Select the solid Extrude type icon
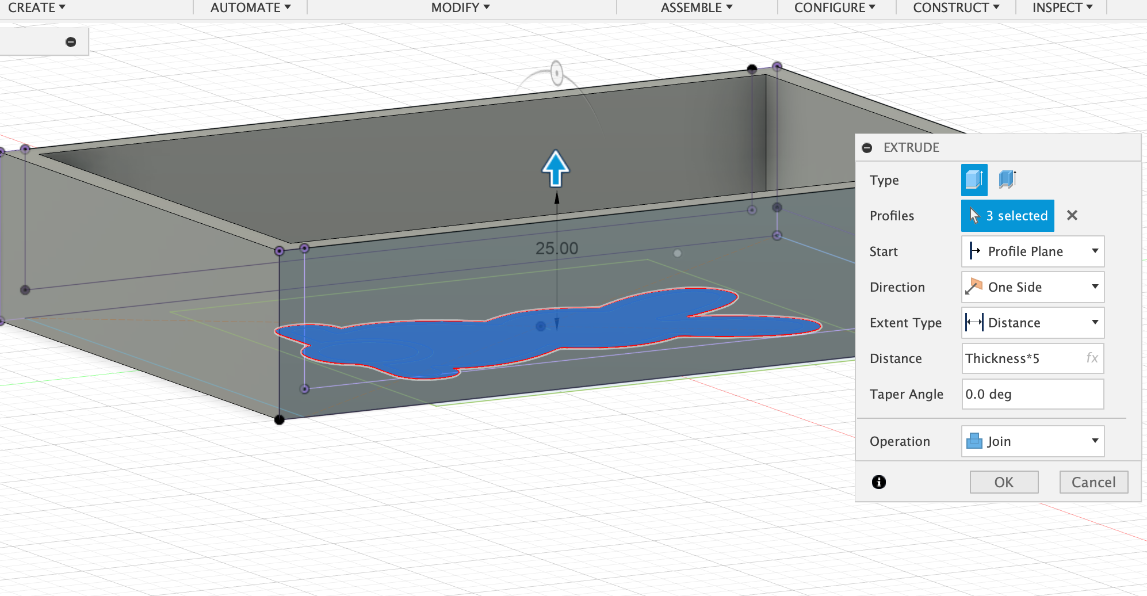This screenshot has width=1147, height=596. point(974,180)
